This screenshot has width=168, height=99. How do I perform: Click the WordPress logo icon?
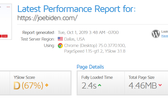pos(156,34)
